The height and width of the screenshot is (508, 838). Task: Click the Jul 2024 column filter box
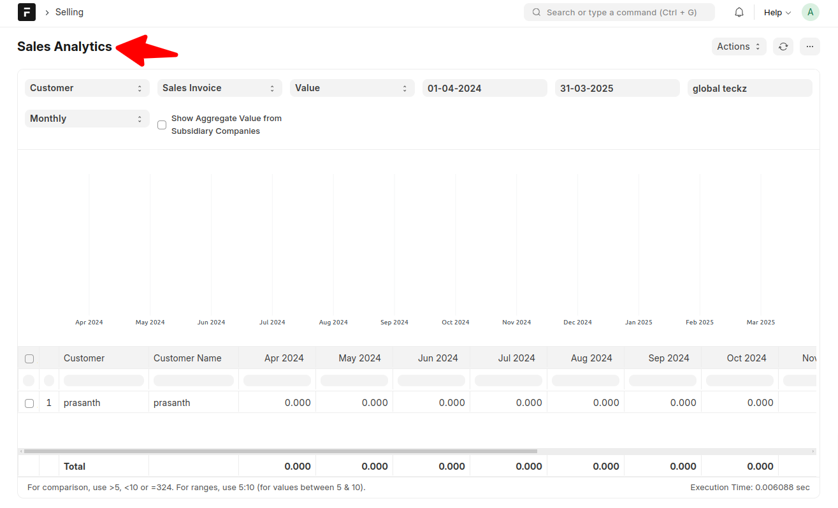[x=509, y=381]
